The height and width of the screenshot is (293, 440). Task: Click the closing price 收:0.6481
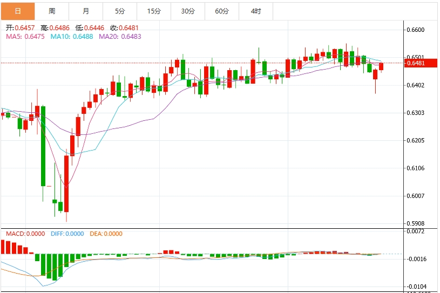[x=124, y=28]
